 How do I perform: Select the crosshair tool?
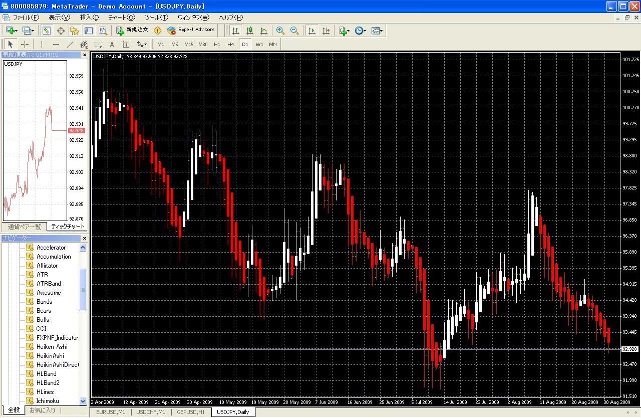25,44
